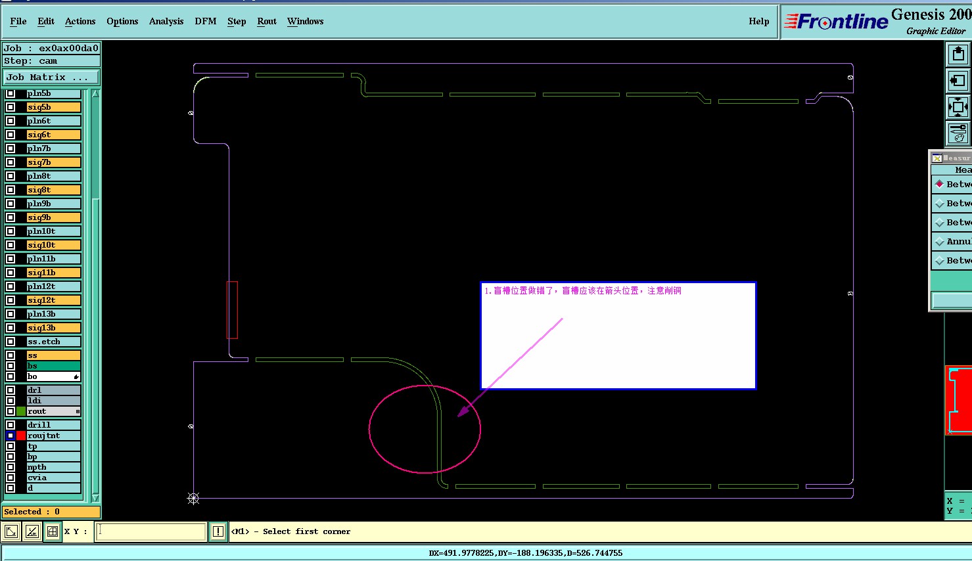The image size is (972, 561).
Task: Select the sig13b layer name
Action: click(x=54, y=328)
